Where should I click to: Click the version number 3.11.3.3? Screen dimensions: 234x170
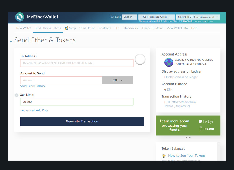click(116, 17)
